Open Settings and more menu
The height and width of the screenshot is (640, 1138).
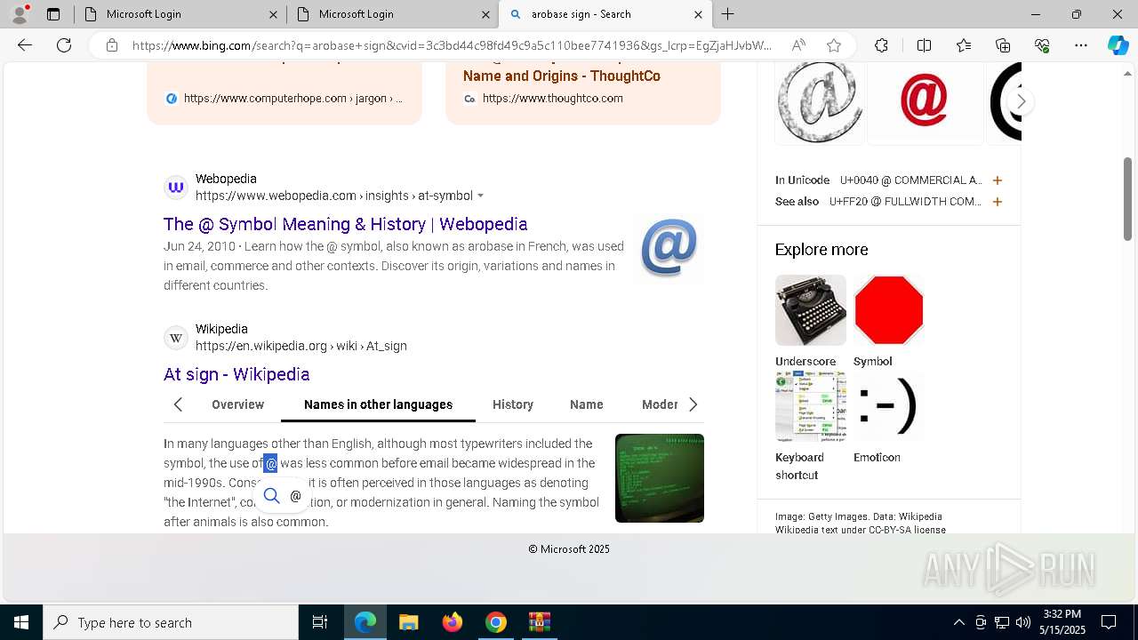1081,45
